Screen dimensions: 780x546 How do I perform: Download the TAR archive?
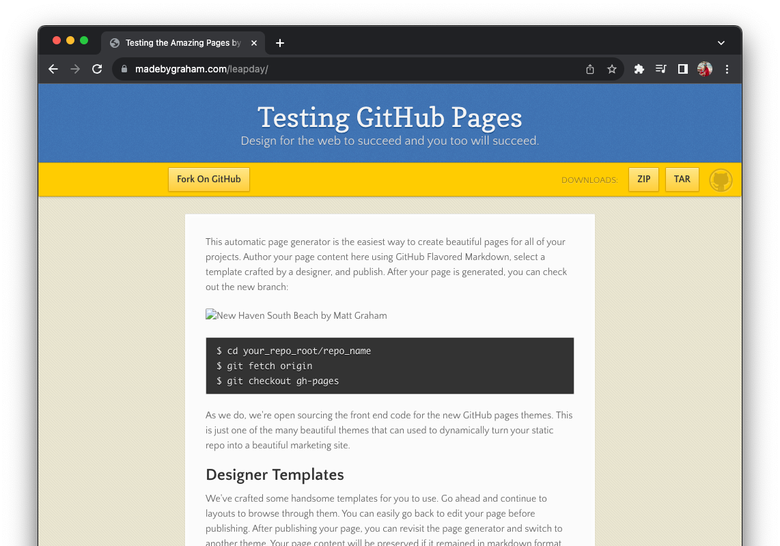(x=682, y=179)
